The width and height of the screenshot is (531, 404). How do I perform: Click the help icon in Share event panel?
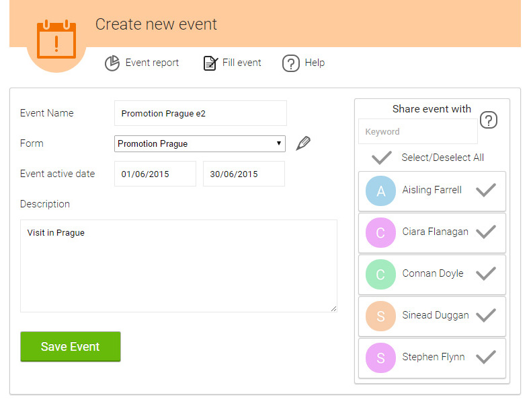[489, 120]
